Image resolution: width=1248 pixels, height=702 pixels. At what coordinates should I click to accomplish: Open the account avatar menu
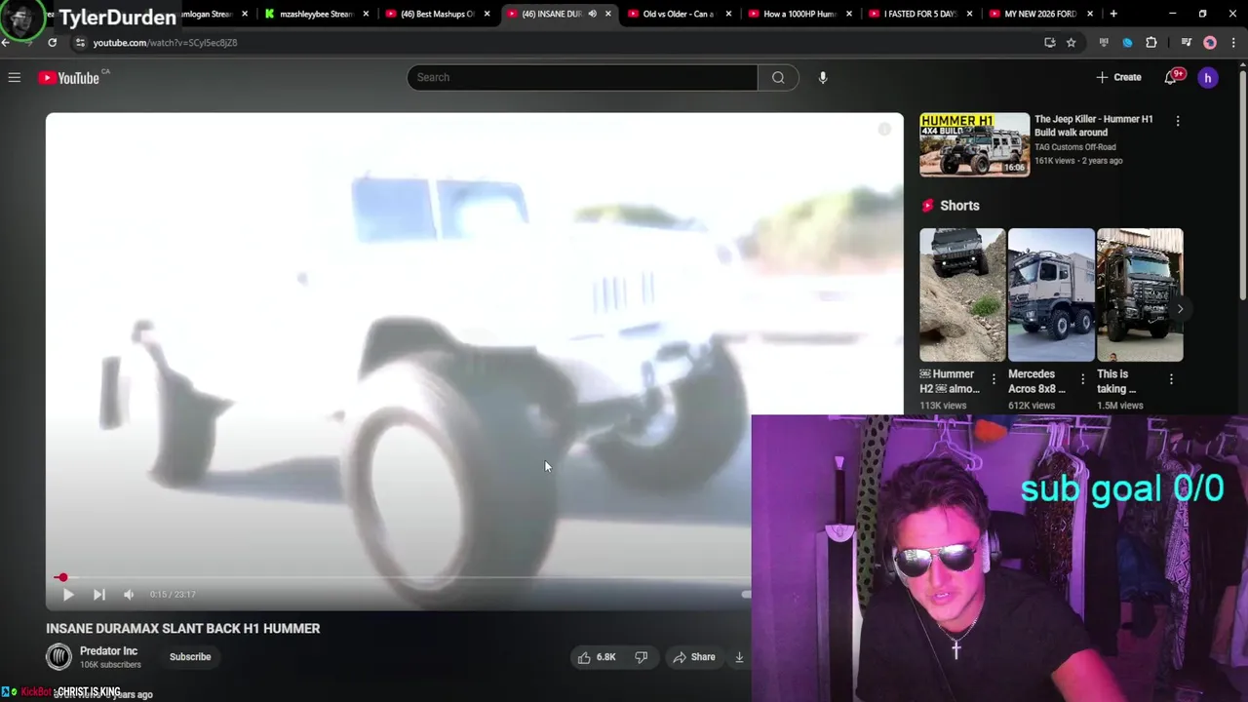coord(1208,77)
